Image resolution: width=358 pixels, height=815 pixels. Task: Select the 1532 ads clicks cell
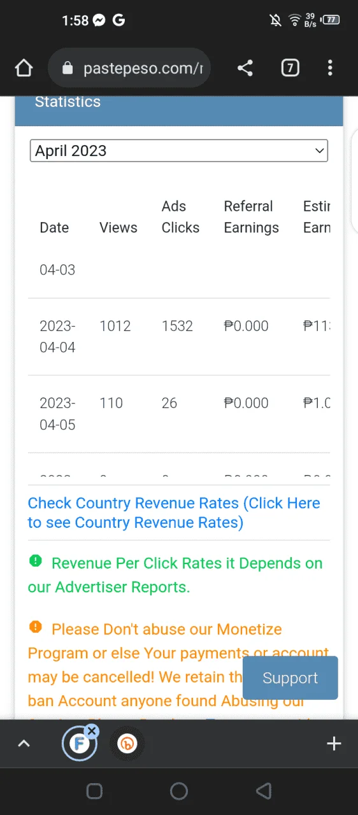point(177,326)
